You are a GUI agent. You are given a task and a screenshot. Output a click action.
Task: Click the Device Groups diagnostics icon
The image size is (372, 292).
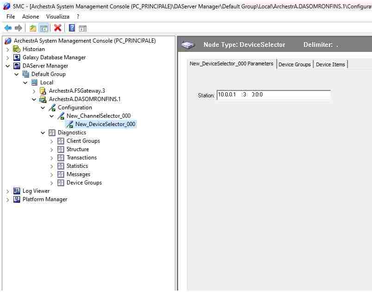(x=61, y=183)
